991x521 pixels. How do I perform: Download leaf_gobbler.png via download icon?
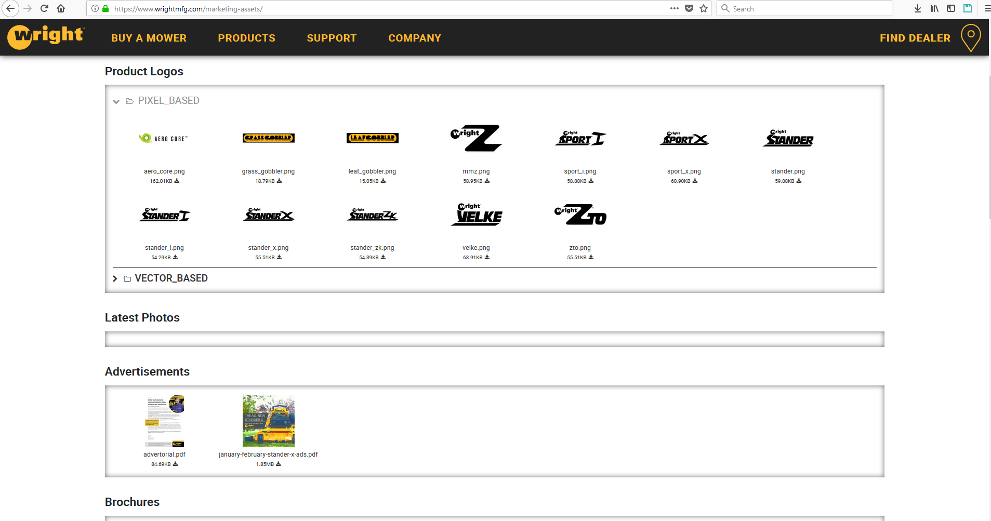383,181
